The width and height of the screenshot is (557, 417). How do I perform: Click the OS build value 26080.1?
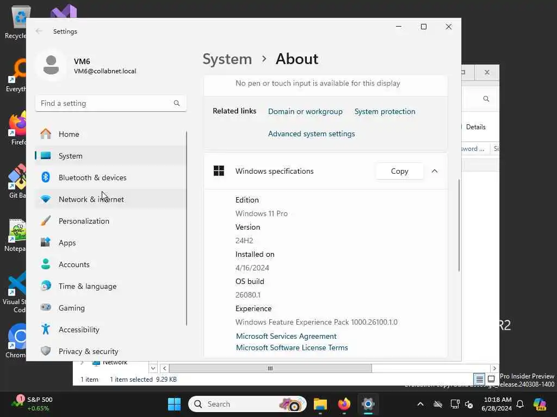pyautogui.click(x=248, y=295)
